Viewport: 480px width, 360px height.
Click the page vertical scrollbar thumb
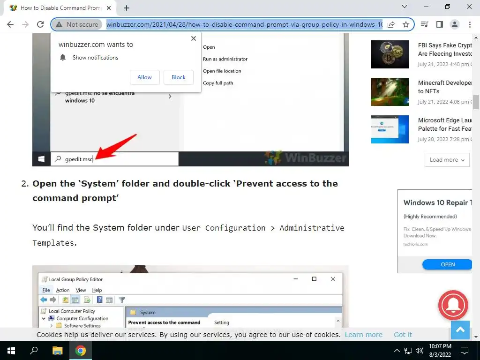pyautogui.click(x=476, y=102)
